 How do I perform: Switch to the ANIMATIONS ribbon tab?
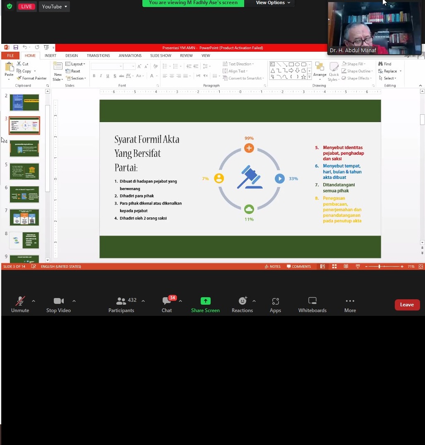point(130,55)
